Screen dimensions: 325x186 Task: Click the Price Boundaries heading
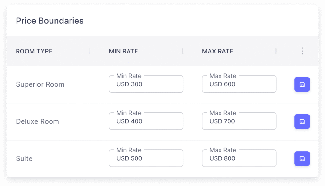[x=50, y=21]
